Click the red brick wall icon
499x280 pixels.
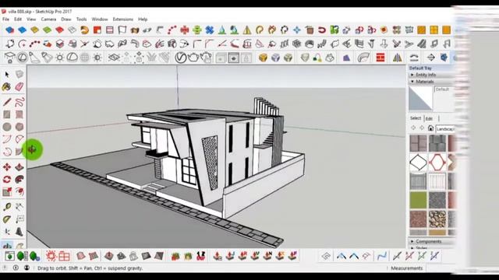coord(380,58)
